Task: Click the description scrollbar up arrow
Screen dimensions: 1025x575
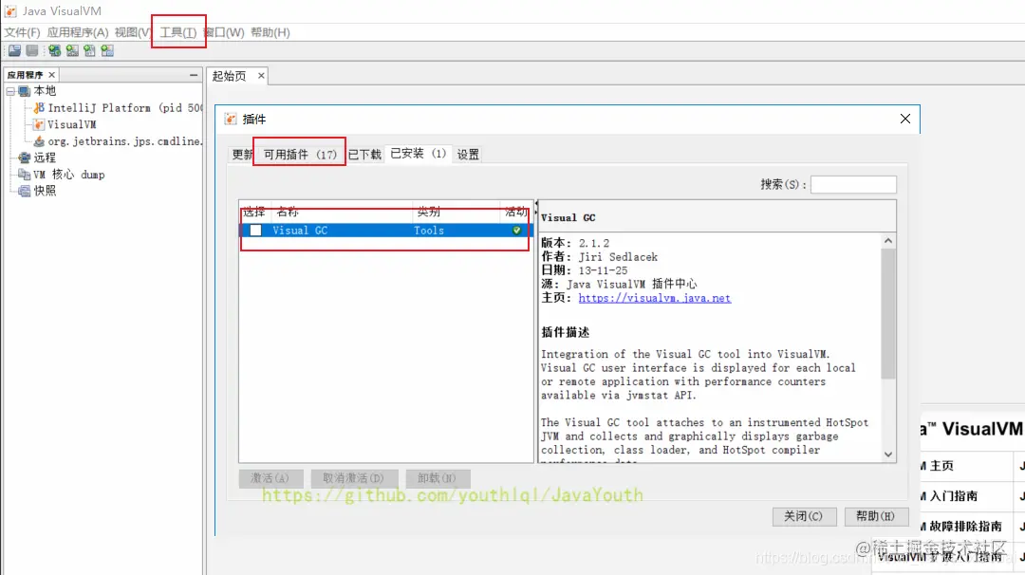Action: (887, 241)
